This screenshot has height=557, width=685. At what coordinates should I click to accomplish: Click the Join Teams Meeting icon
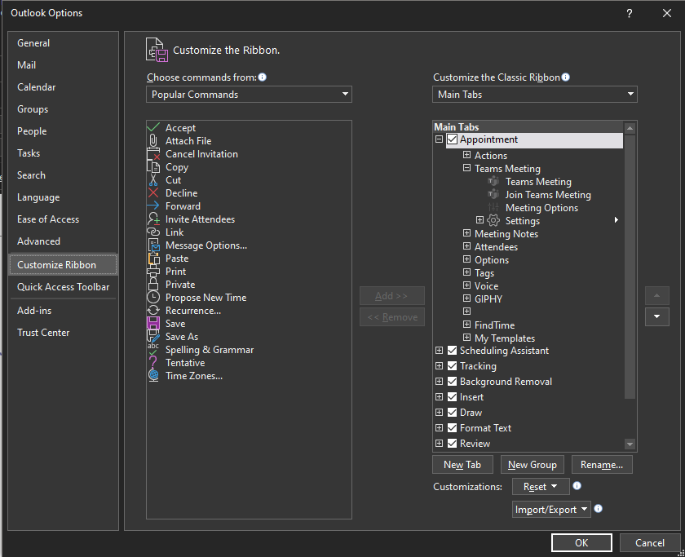pyautogui.click(x=493, y=194)
